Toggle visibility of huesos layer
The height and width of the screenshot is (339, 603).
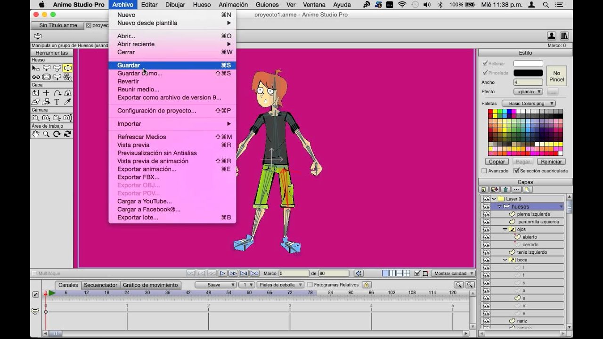[486, 207]
